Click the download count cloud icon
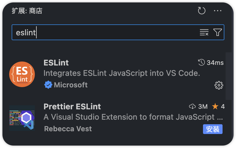The width and height of the screenshot is (236, 148). pos(192,107)
